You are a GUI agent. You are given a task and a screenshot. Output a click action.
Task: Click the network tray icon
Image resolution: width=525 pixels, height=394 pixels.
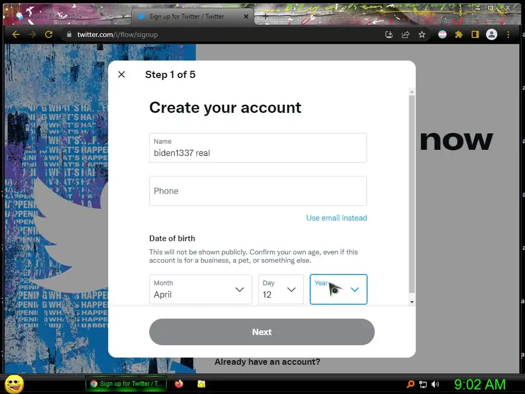click(423, 384)
